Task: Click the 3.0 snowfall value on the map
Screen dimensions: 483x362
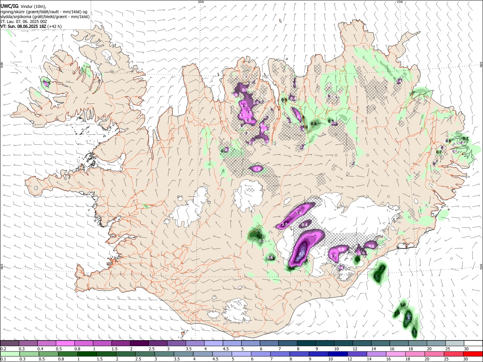Action: click(x=285, y=224)
